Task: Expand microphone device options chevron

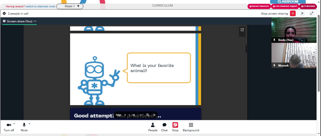Action: [29, 124]
